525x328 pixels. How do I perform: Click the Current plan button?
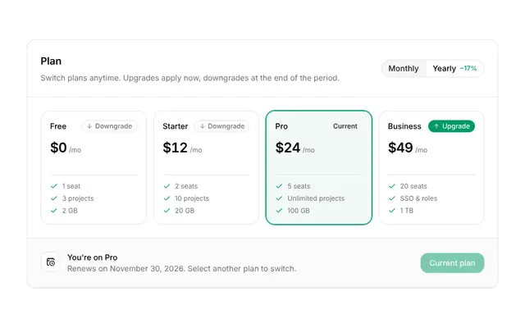point(452,263)
